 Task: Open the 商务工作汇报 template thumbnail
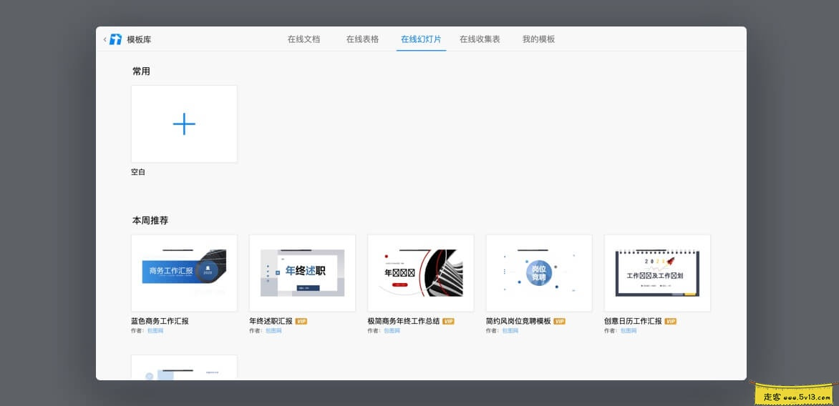tap(184, 273)
